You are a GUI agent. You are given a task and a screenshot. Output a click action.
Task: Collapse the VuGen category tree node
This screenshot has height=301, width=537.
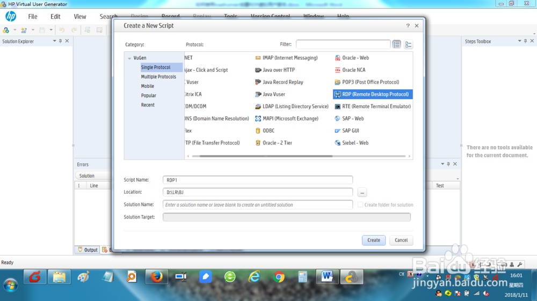(129, 58)
